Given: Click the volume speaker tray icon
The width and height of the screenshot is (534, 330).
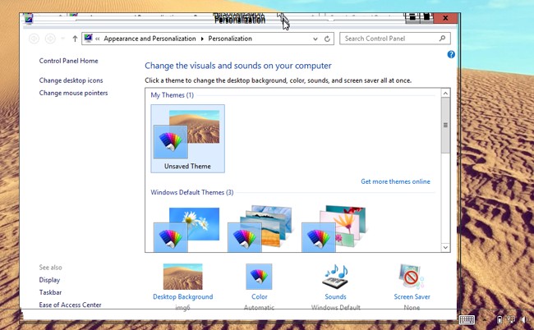Looking at the screenshot, I should click(524, 320).
